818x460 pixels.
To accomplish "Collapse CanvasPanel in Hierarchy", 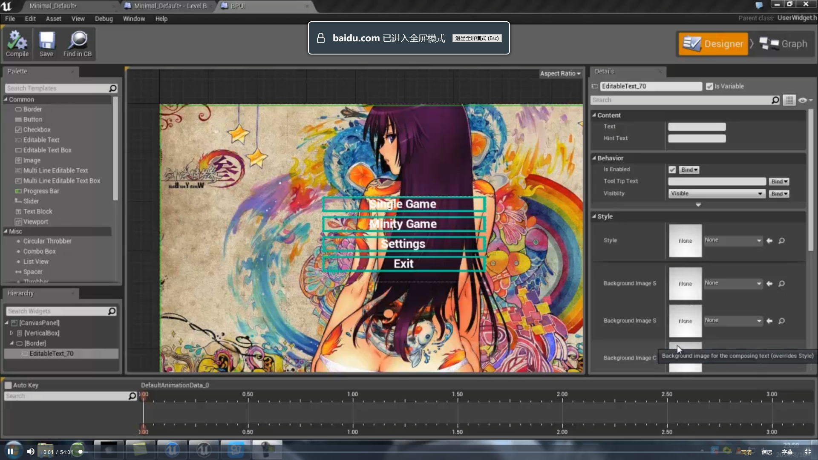I will (x=6, y=323).
